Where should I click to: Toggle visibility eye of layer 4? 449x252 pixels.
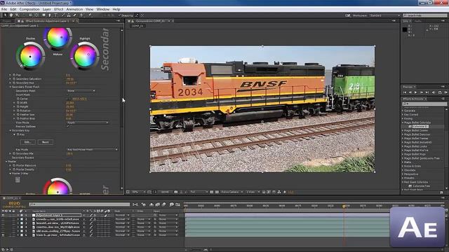pos(3,227)
